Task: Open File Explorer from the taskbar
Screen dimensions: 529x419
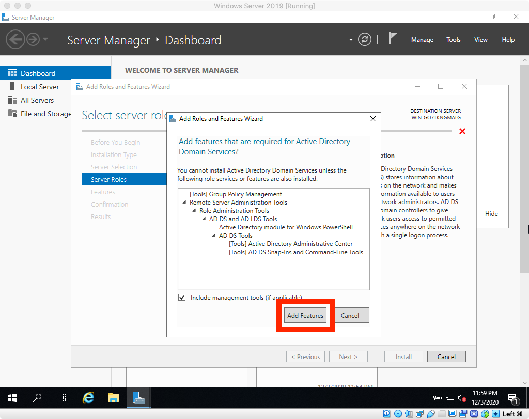Action: [113, 398]
